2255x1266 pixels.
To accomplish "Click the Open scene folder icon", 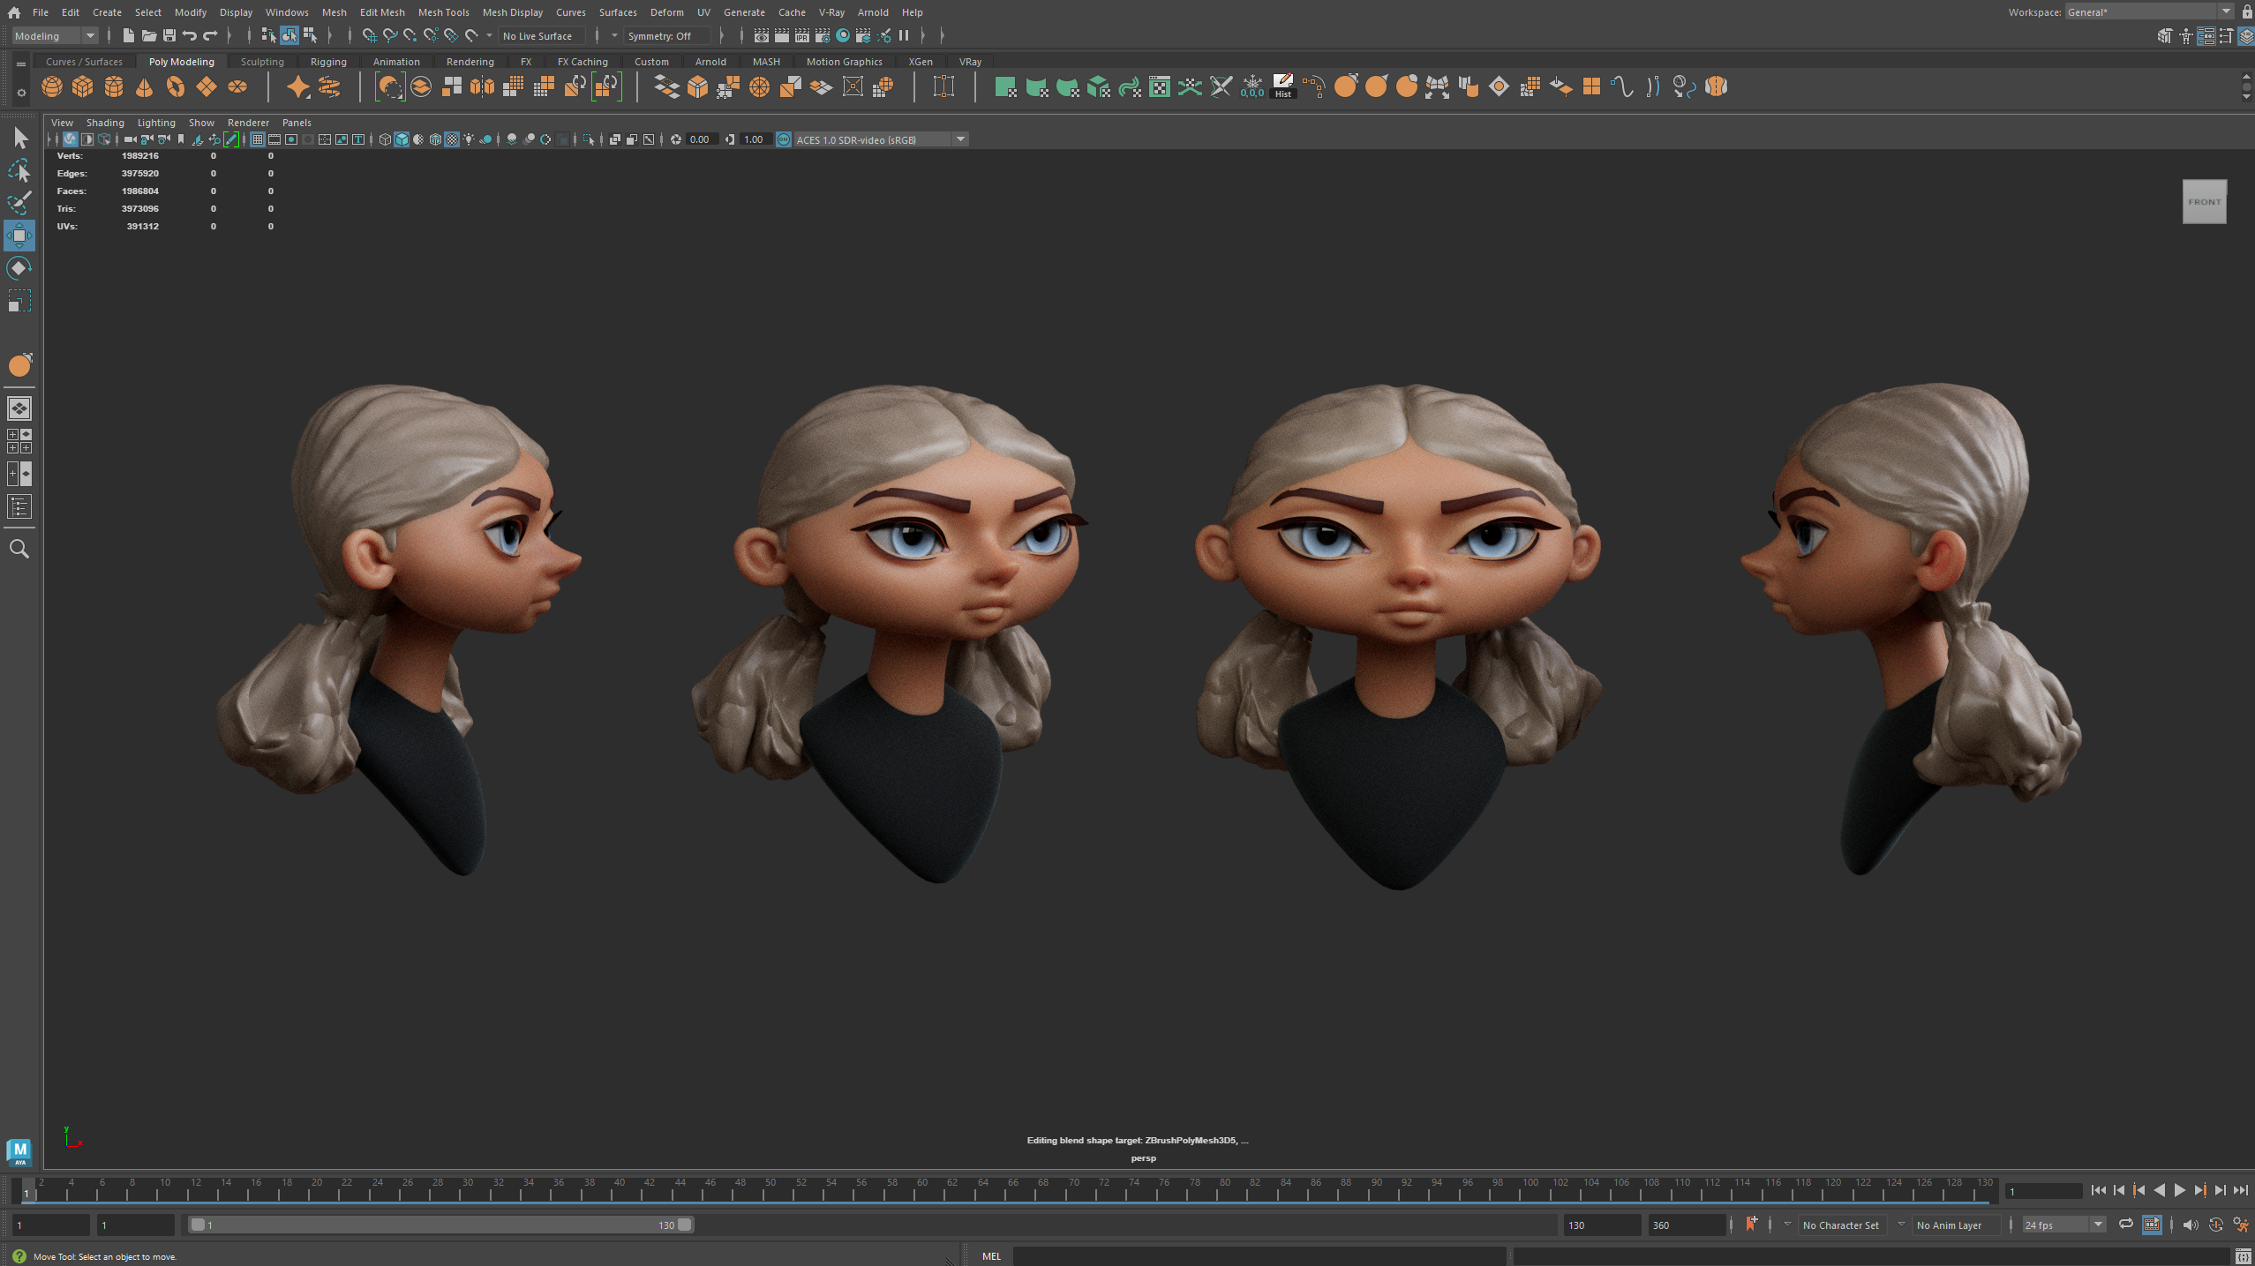I will (x=149, y=35).
